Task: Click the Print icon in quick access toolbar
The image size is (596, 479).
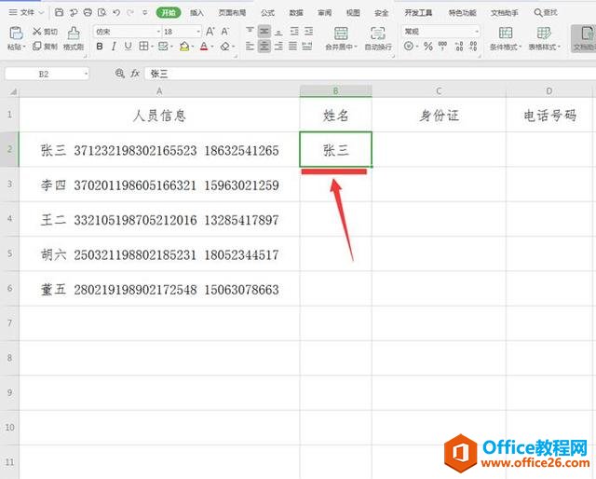Action: pyautogui.click(x=88, y=12)
